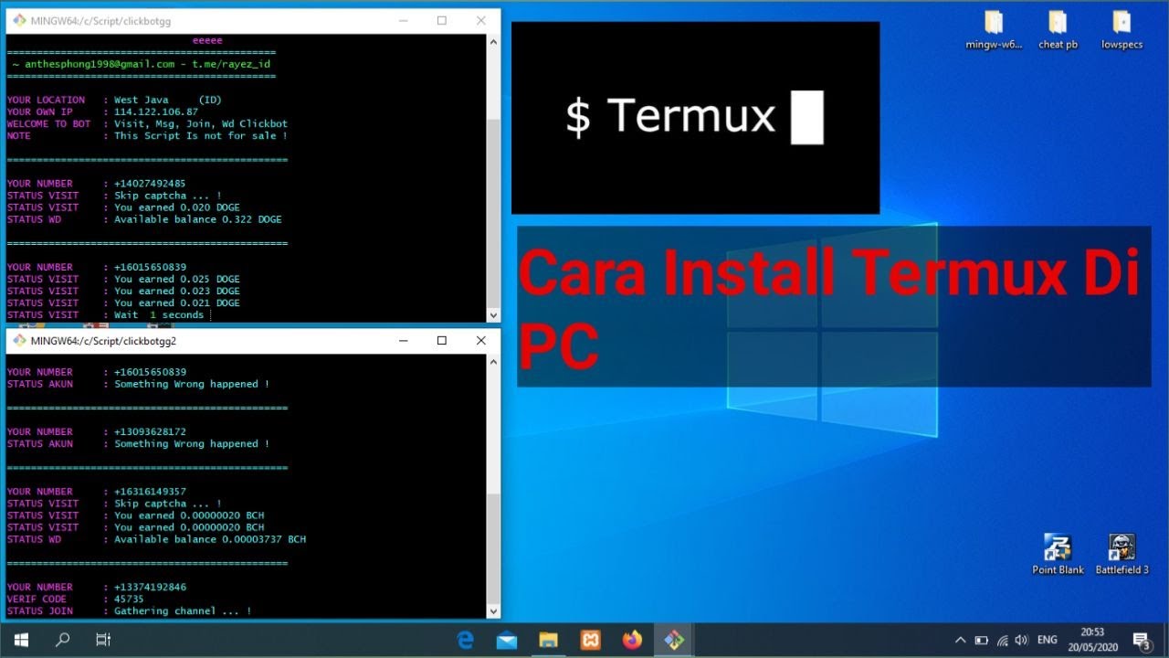Click number +13374192846 in clickbotgg2
The height and width of the screenshot is (658, 1169).
click(150, 587)
